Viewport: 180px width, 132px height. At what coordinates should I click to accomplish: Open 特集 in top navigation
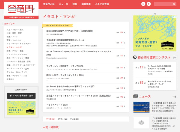[x=75, y=4]
